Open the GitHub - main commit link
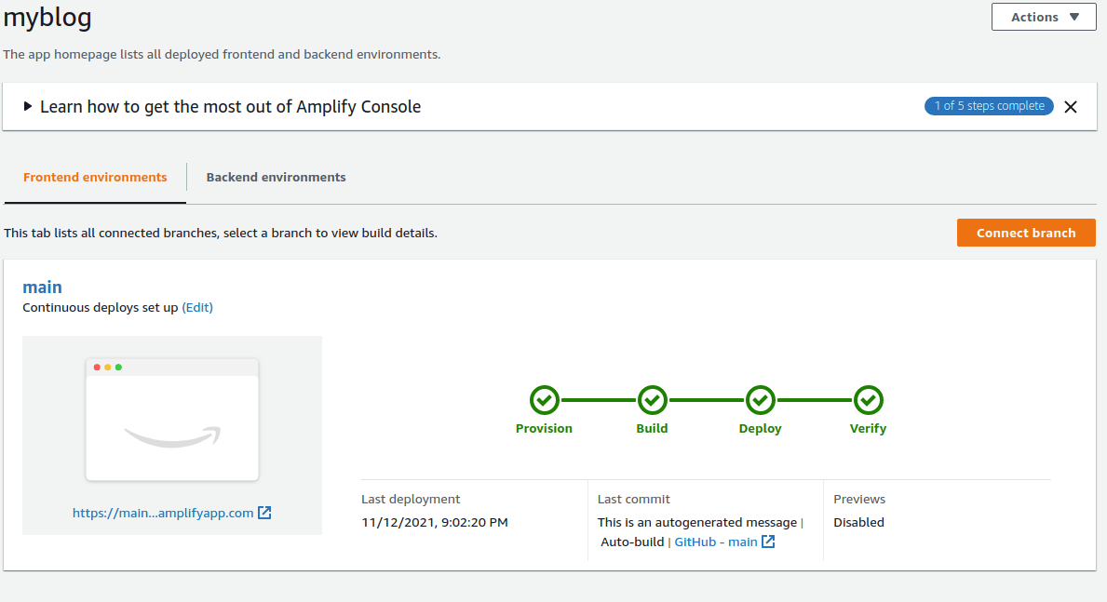The height and width of the screenshot is (602, 1107). [x=715, y=542]
